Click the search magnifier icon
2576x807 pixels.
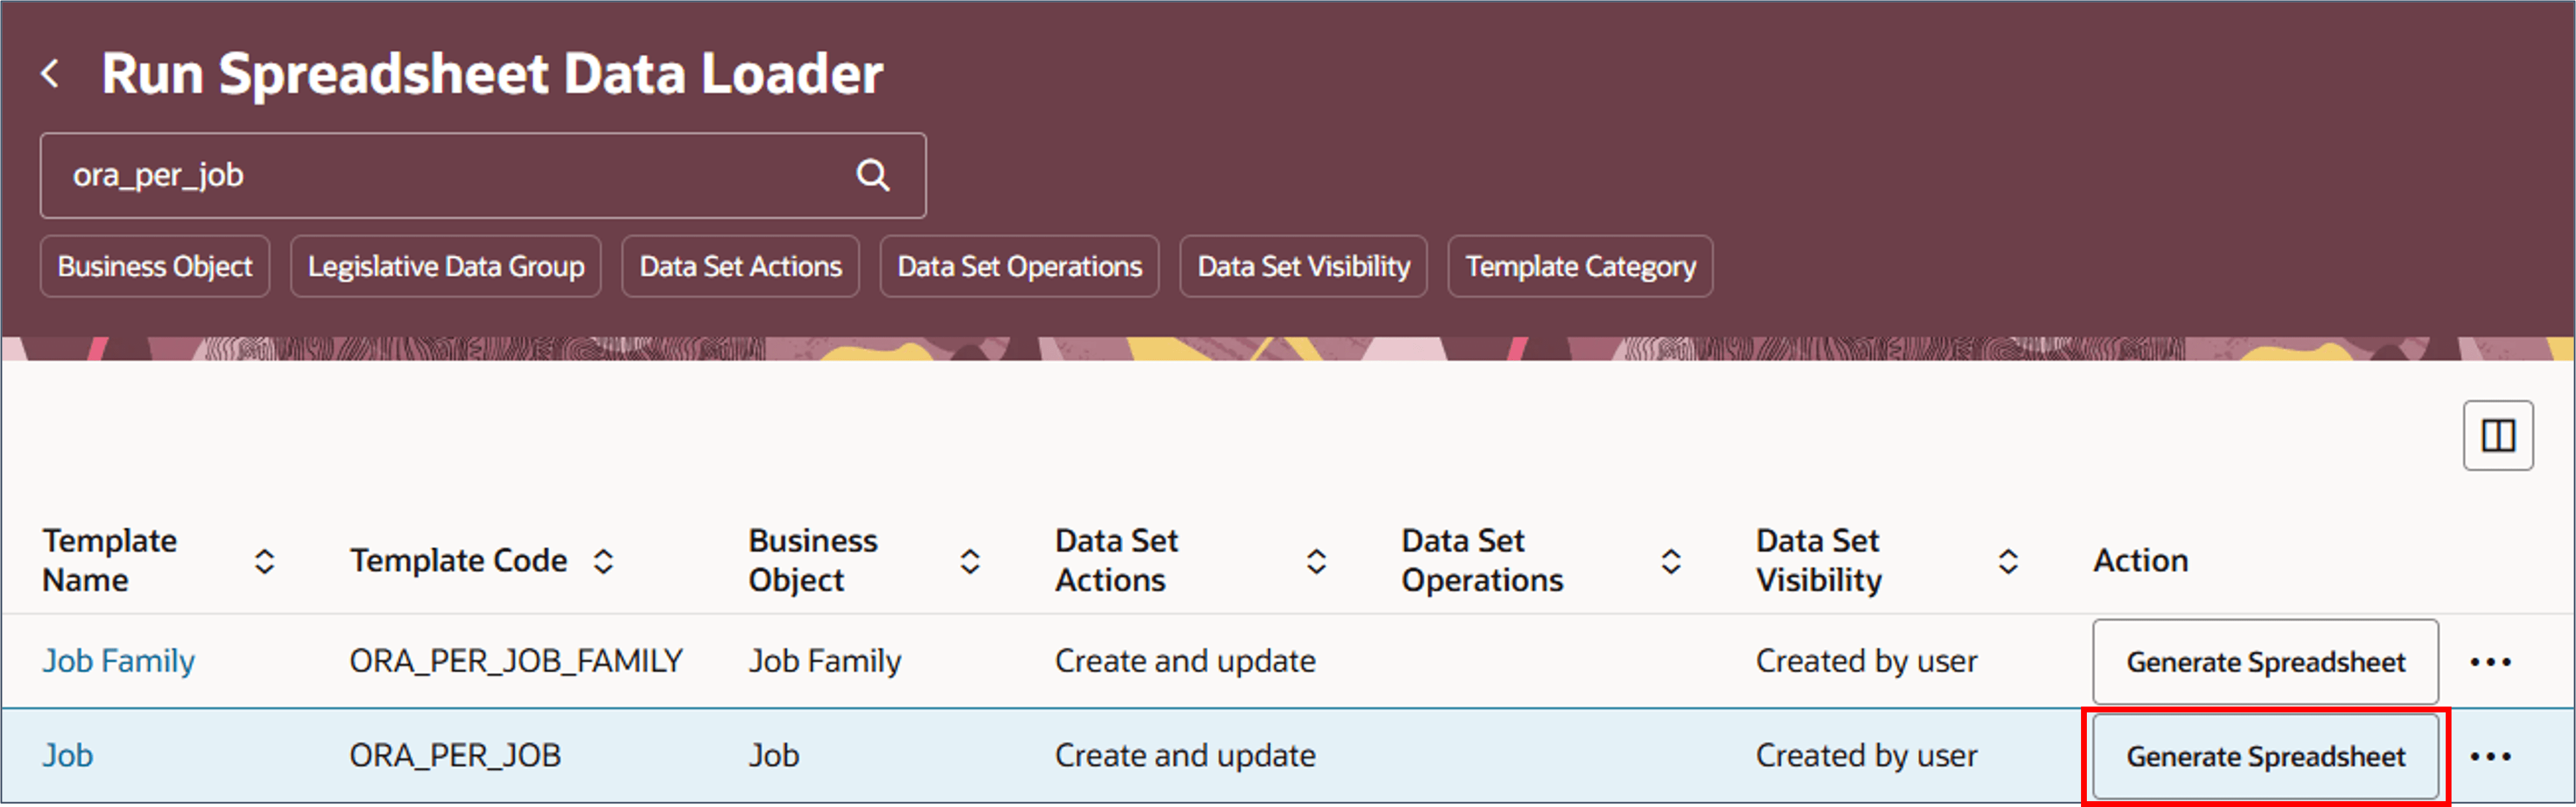click(x=872, y=176)
